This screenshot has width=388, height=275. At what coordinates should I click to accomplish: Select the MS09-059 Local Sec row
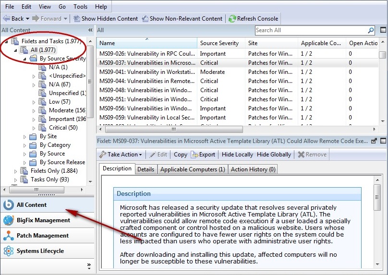tap(237, 118)
